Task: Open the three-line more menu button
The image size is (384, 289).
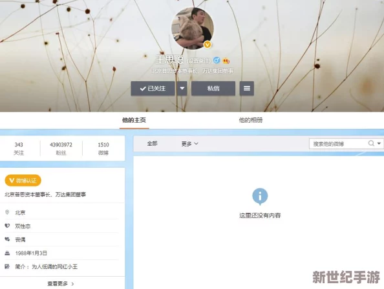Action: pyautogui.click(x=247, y=88)
